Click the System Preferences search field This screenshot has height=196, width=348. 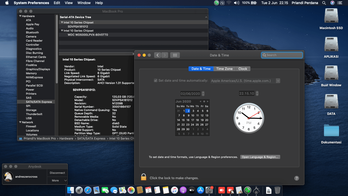pos(282,55)
